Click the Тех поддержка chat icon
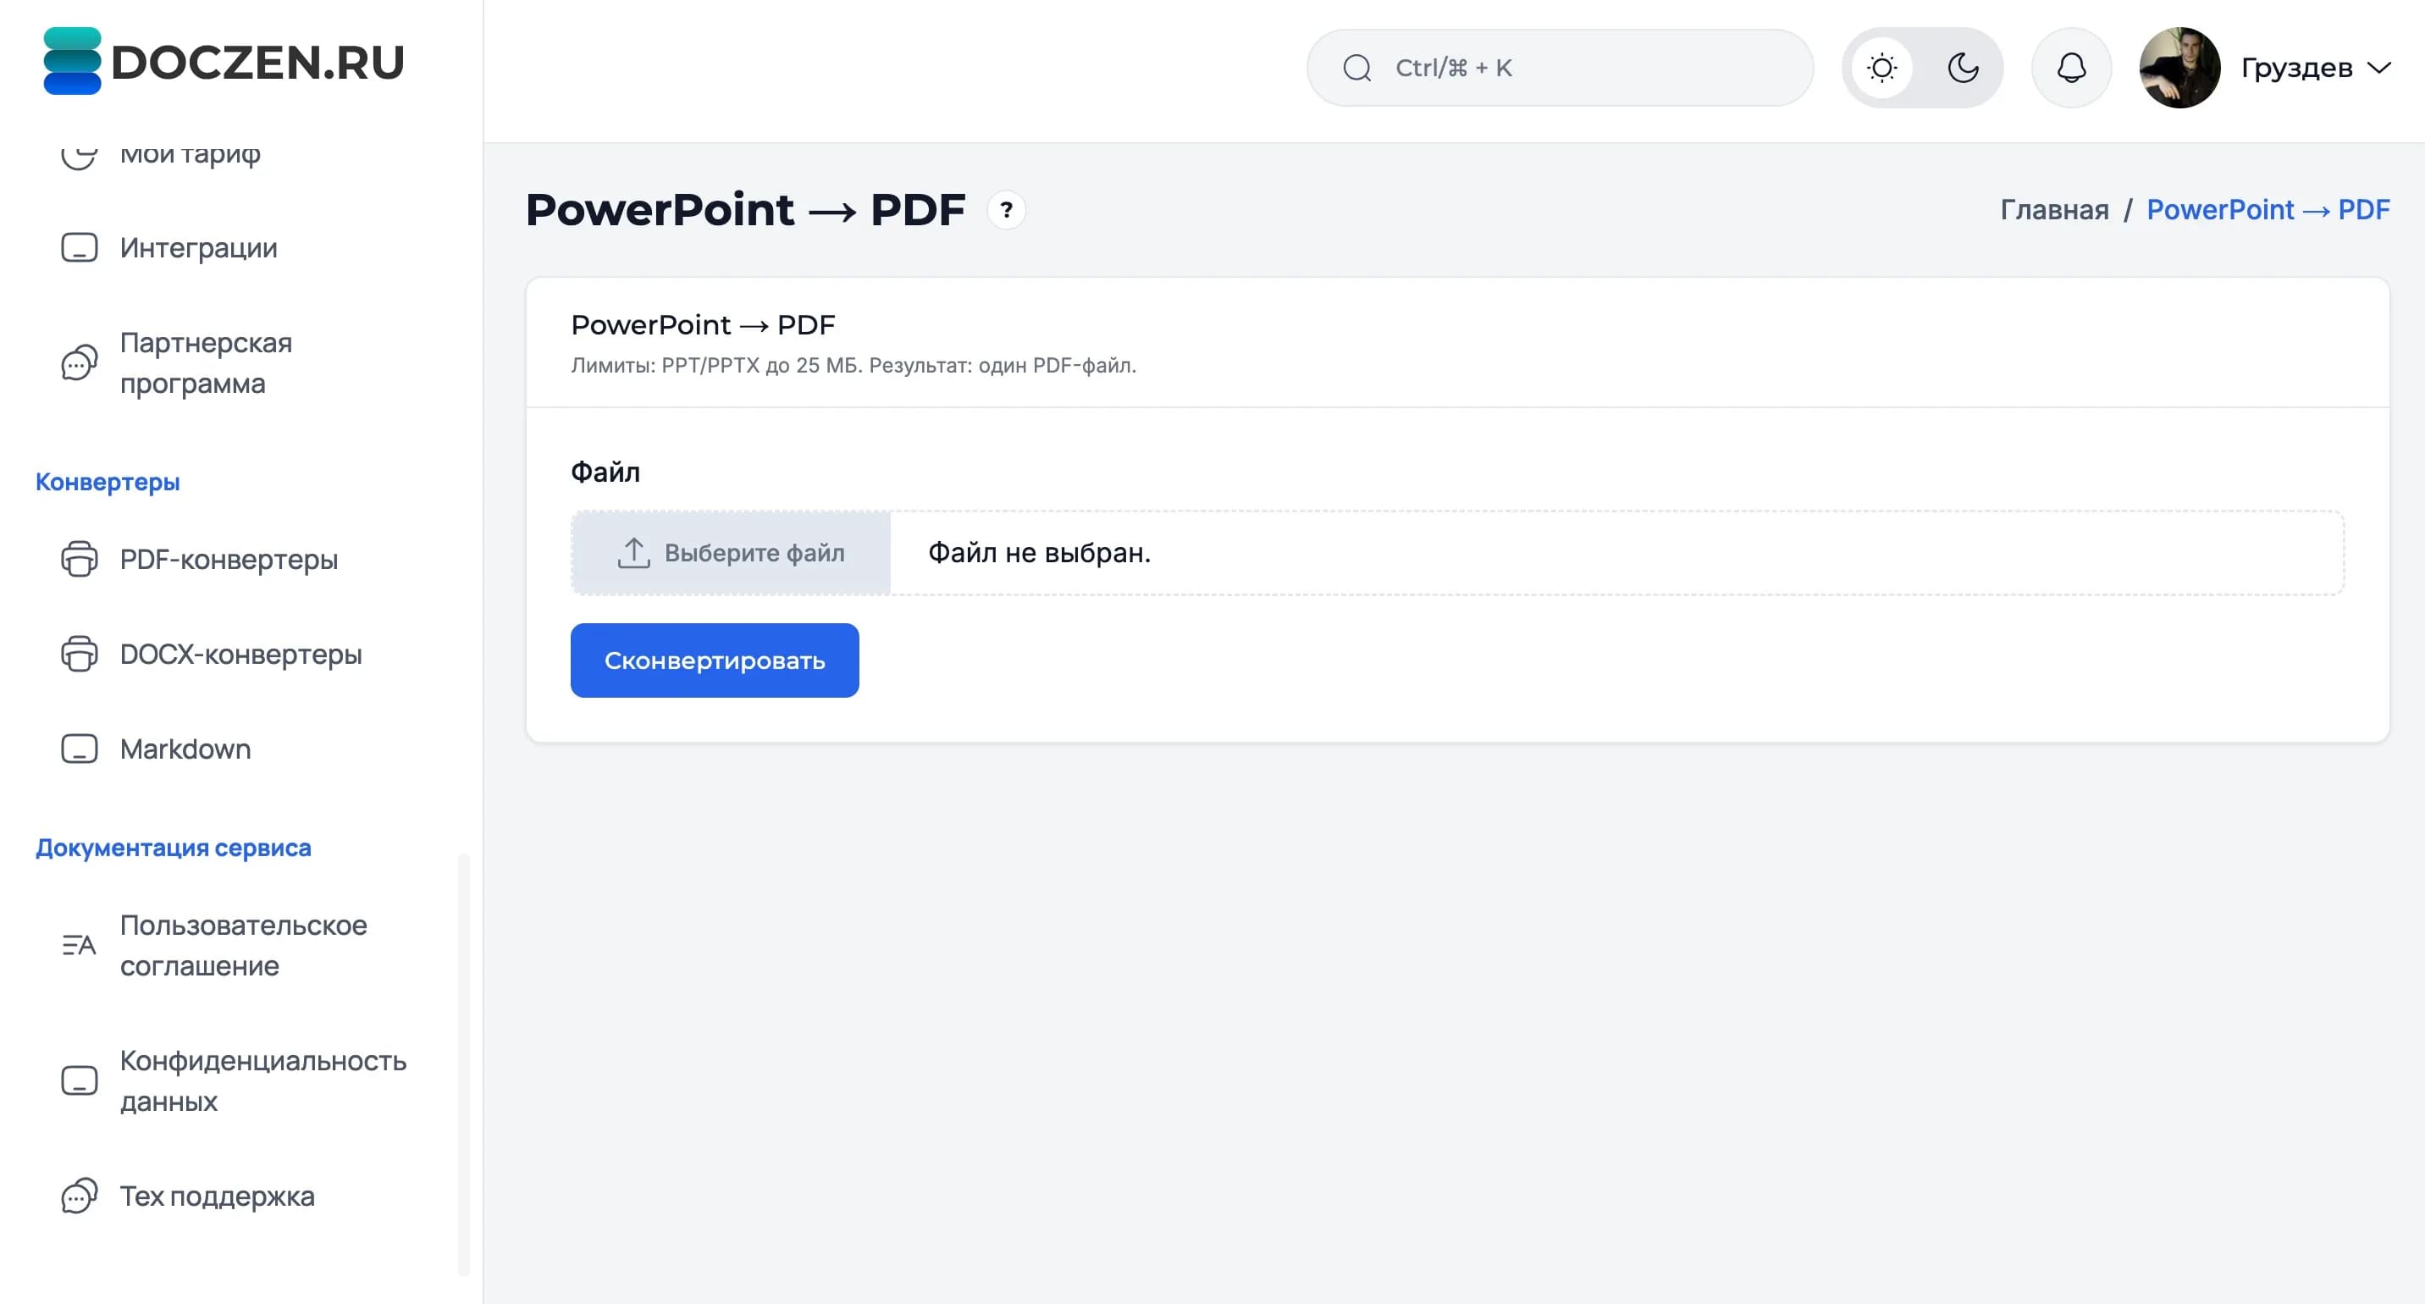Screen dimensions: 2425x1304 (x=79, y=1196)
